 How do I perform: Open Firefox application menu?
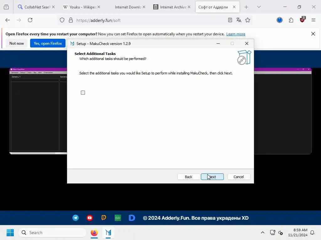point(313,20)
